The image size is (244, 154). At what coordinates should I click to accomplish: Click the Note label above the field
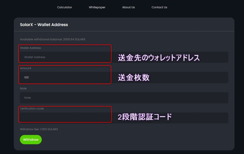pyautogui.click(x=23, y=88)
